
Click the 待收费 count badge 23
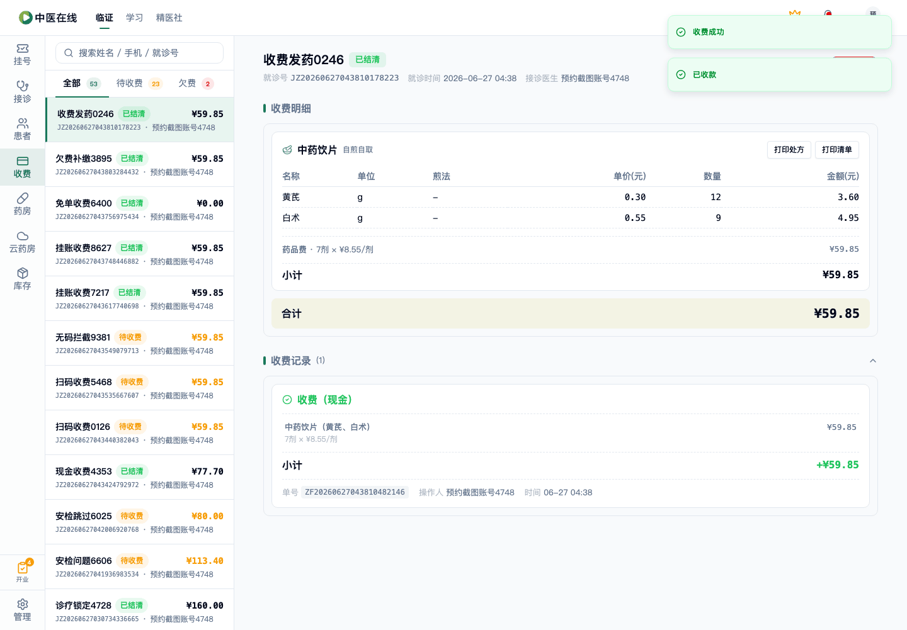156,84
